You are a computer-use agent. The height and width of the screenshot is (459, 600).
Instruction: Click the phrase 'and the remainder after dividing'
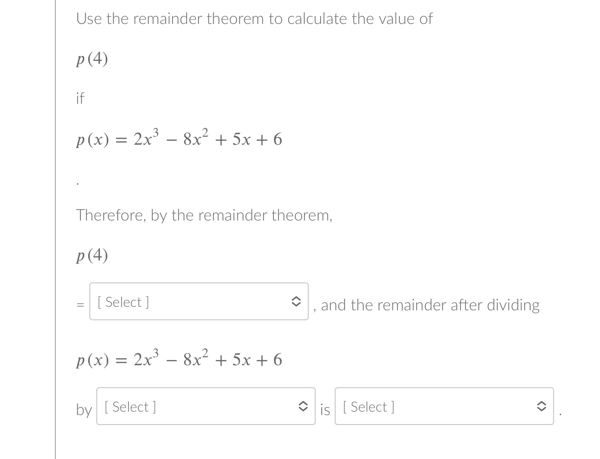(x=429, y=305)
